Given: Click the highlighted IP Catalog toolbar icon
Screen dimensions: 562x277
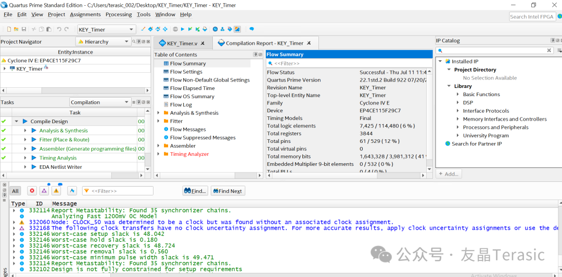Looking at the screenshot, I should click(237, 29).
